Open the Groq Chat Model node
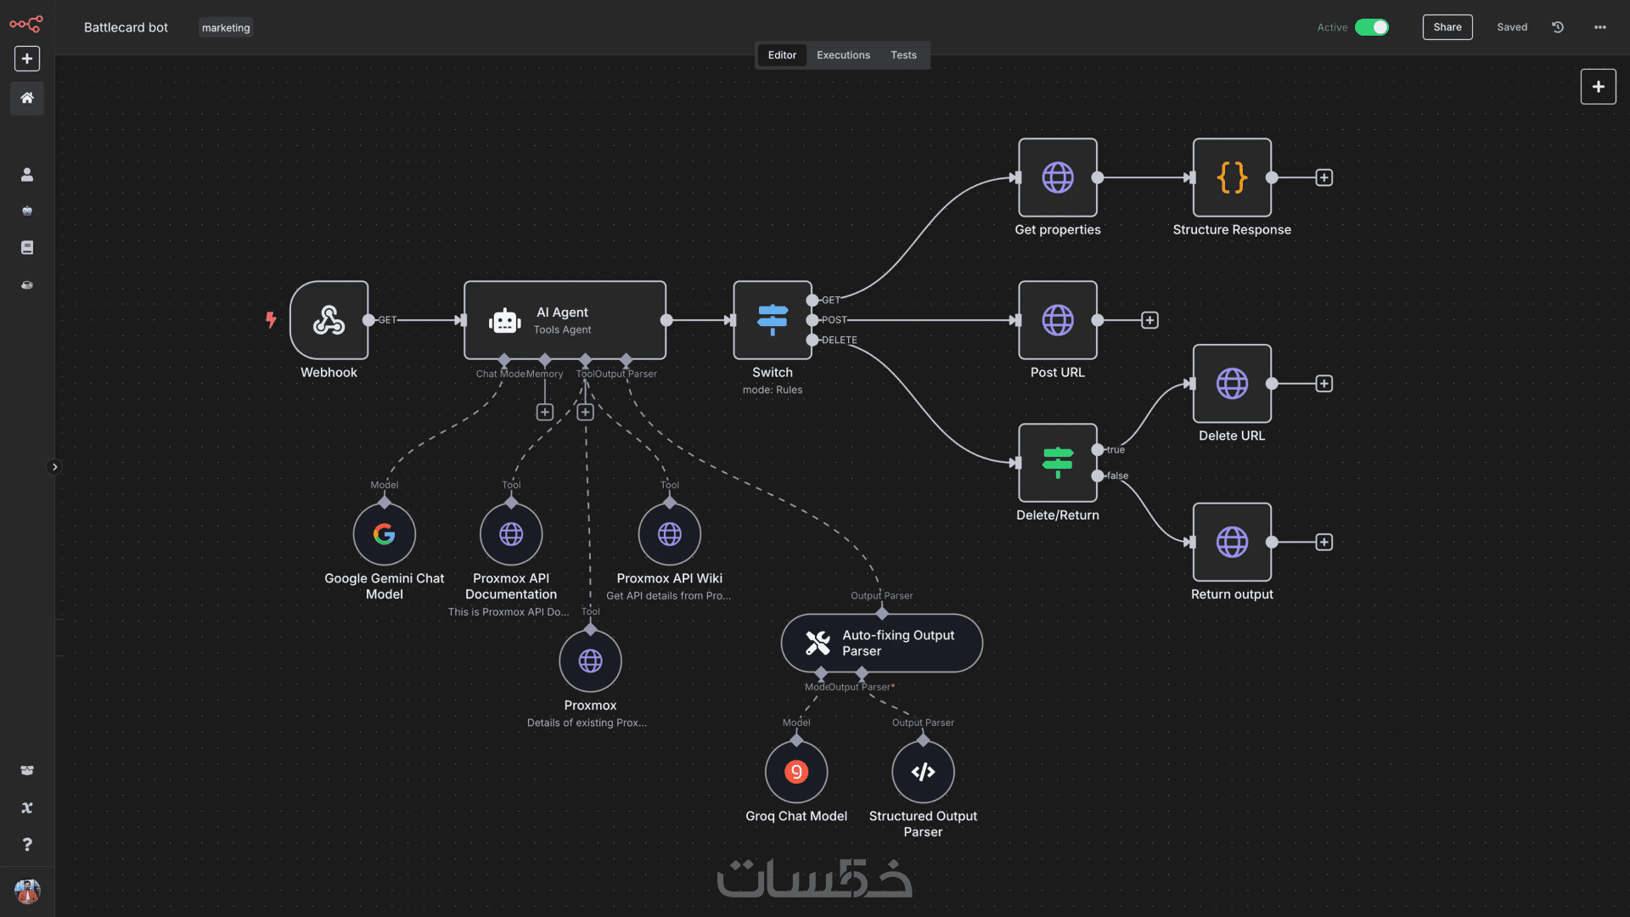 (795, 772)
